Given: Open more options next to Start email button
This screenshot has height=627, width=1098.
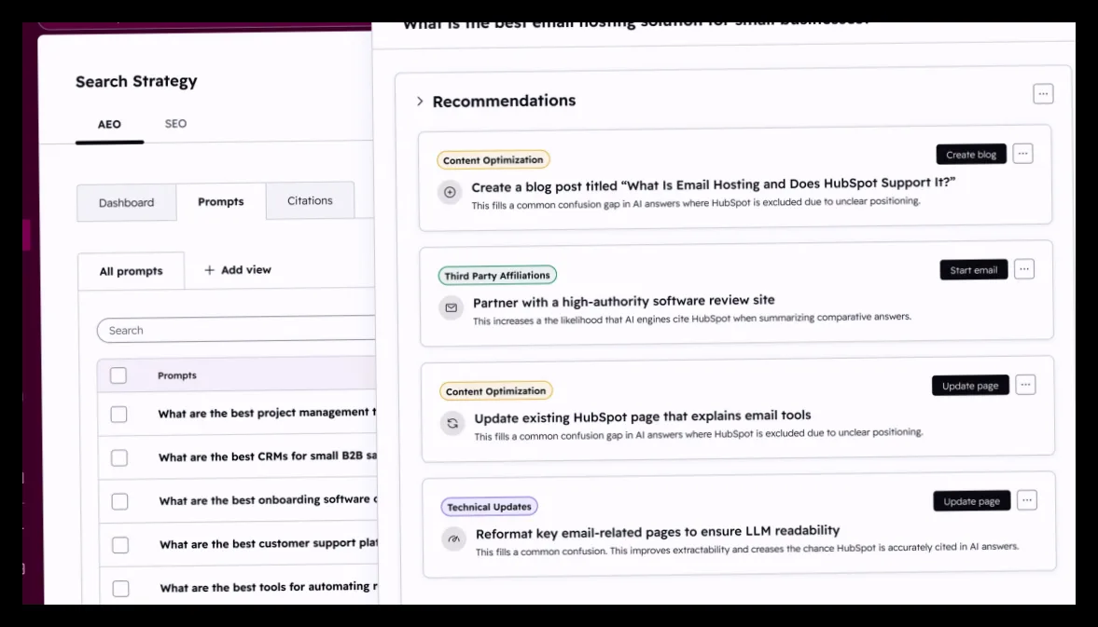Looking at the screenshot, I should point(1023,269).
